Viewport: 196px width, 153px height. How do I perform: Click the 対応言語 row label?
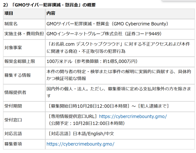tap(13, 134)
